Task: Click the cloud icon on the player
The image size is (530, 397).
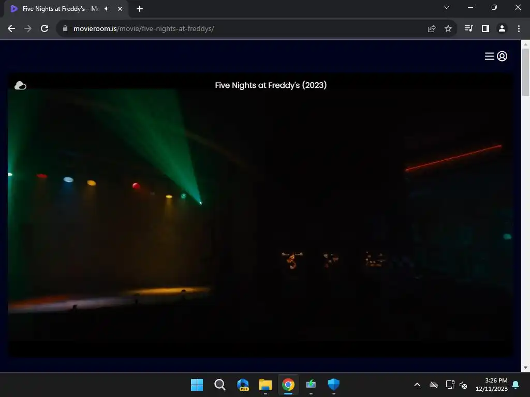Action: (20, 85)
